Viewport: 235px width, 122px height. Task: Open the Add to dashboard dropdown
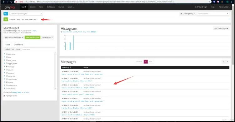click(221, 28)
